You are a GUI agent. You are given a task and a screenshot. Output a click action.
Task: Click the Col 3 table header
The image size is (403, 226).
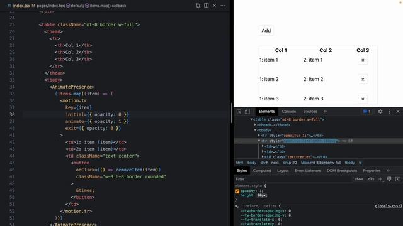click(363, 50)
